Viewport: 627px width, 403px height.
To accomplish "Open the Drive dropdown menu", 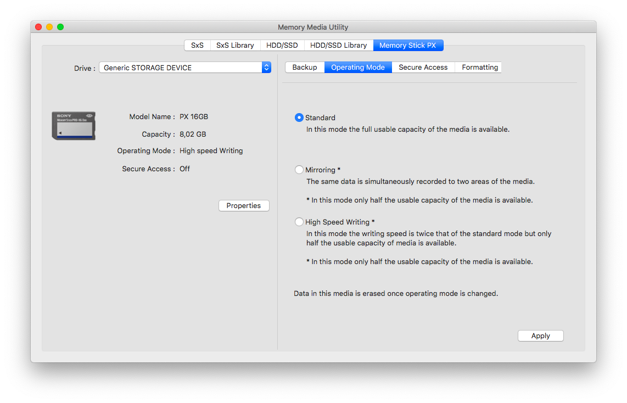I will [185, 68].
